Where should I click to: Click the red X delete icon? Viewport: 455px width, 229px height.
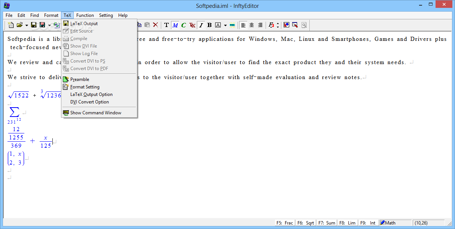155,25
